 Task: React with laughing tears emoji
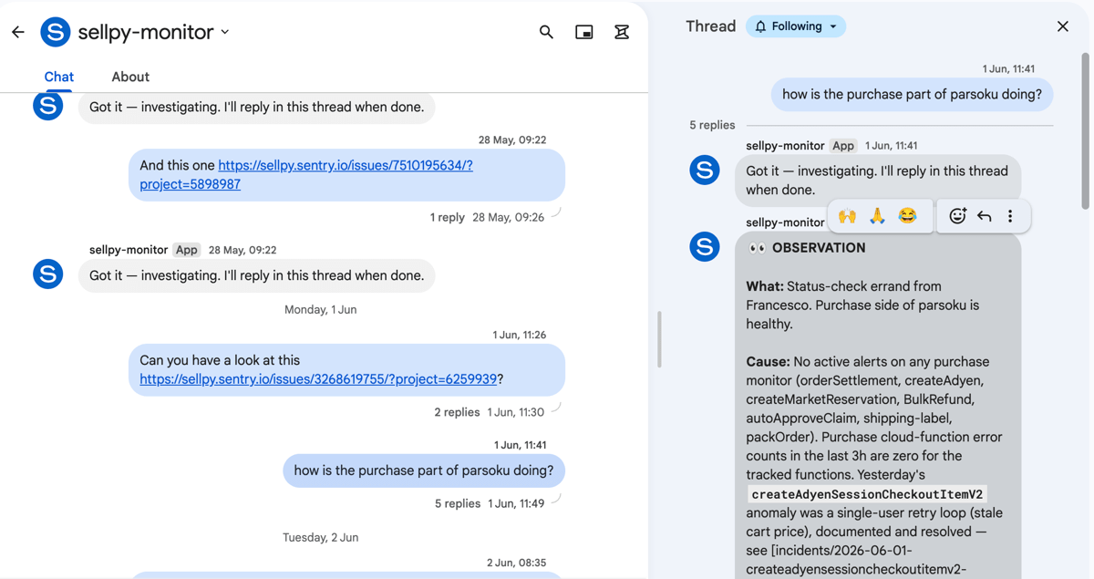907,216
